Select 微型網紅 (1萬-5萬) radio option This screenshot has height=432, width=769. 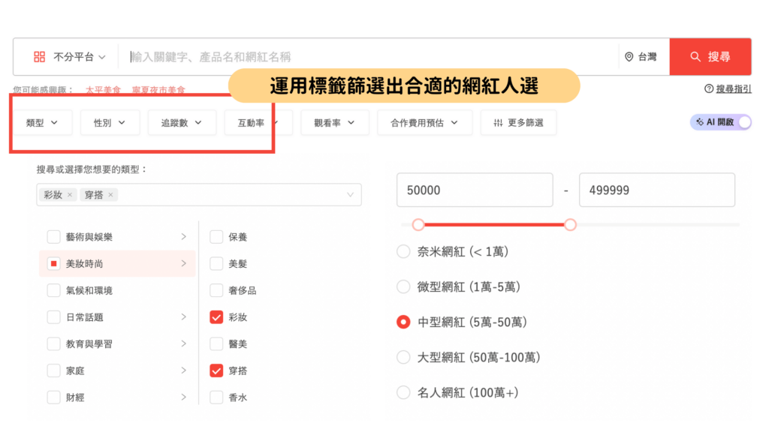(x=403, y=286)
